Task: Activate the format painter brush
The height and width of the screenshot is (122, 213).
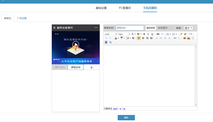Action: (185, 34)
